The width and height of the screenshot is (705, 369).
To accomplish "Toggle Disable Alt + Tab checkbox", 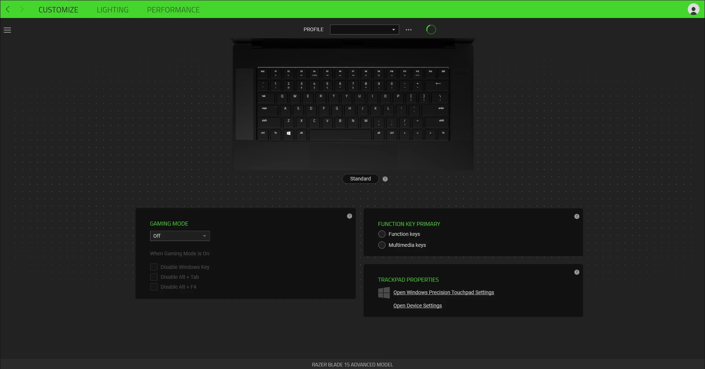I will click(x=154, y=277).
